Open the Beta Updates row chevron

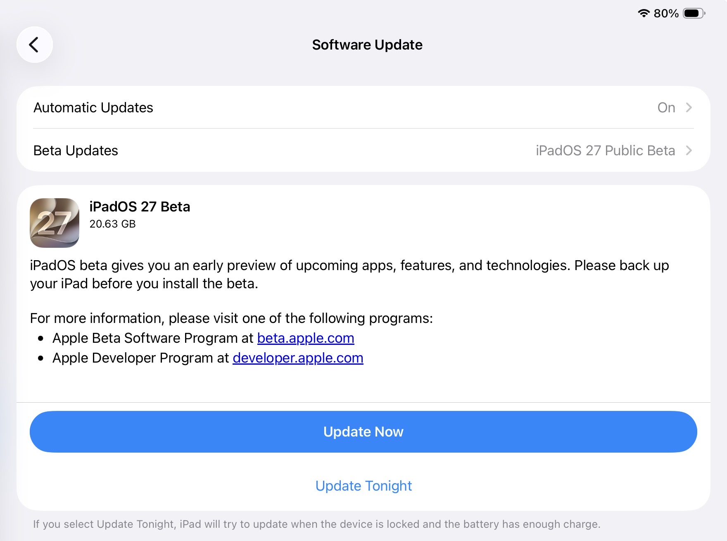pyautogui.click(x=689, y=150)
